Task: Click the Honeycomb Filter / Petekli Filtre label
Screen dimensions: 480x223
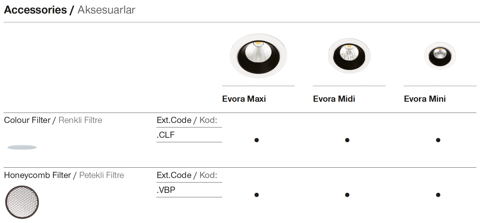Action: coord(64,175)
